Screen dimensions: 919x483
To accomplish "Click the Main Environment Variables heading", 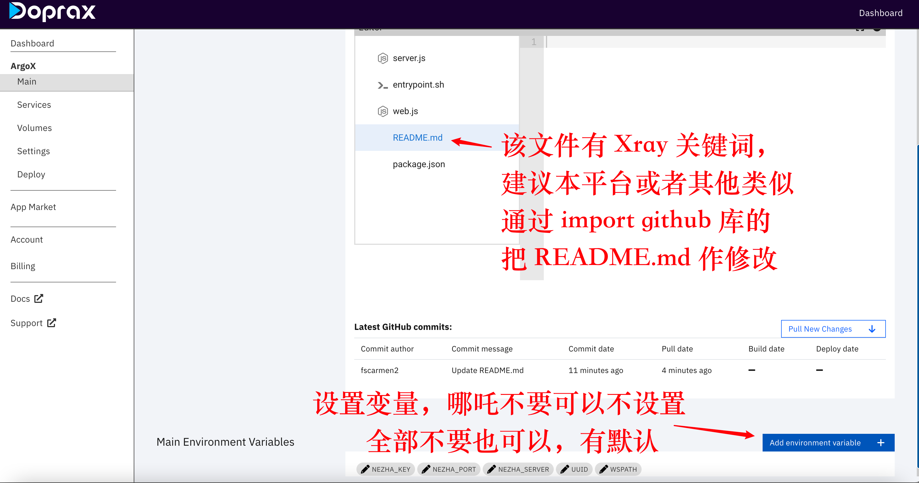I will (x=225, y=442).
